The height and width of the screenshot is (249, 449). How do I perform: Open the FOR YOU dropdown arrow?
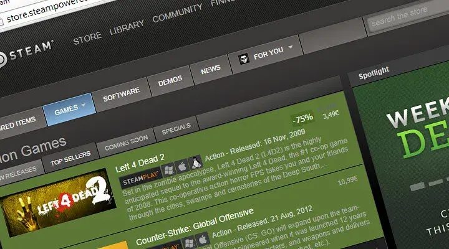tap(291, 47)
